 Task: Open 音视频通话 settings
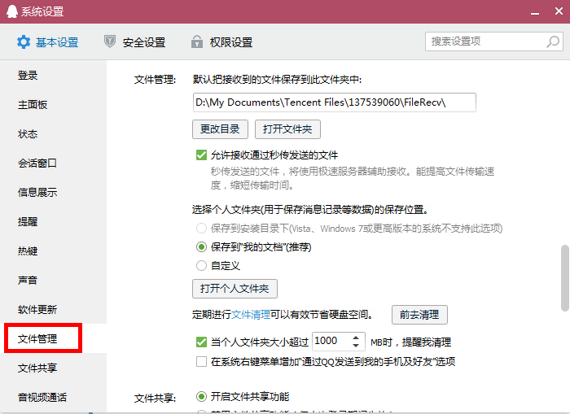pos(42,397)
